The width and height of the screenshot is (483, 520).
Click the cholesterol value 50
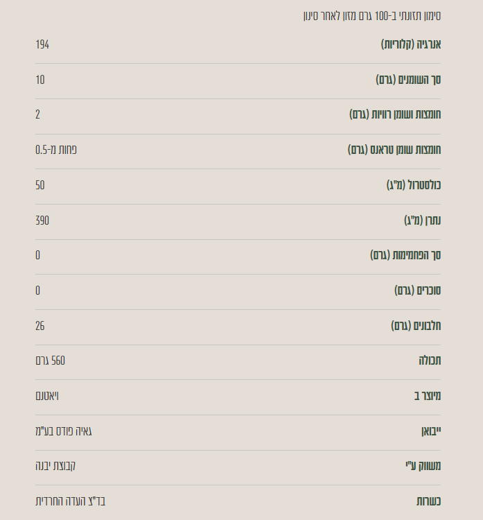(x=39, y=185)
